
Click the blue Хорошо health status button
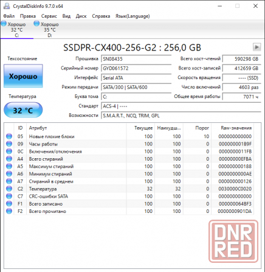(23, 76)
